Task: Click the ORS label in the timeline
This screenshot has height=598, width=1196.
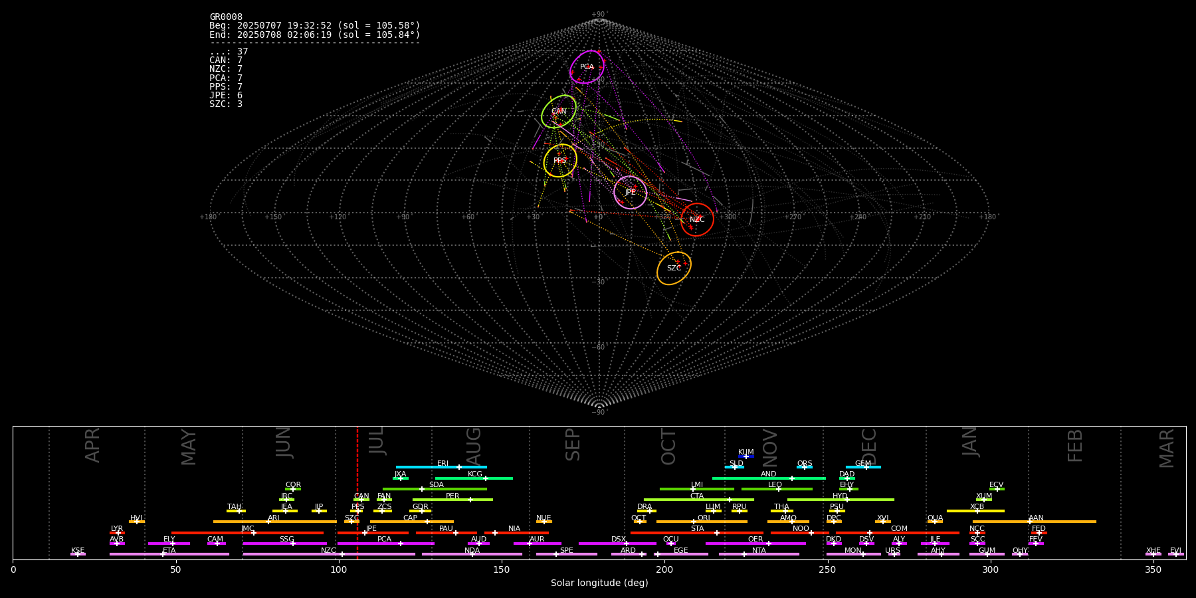Action: 804,463
